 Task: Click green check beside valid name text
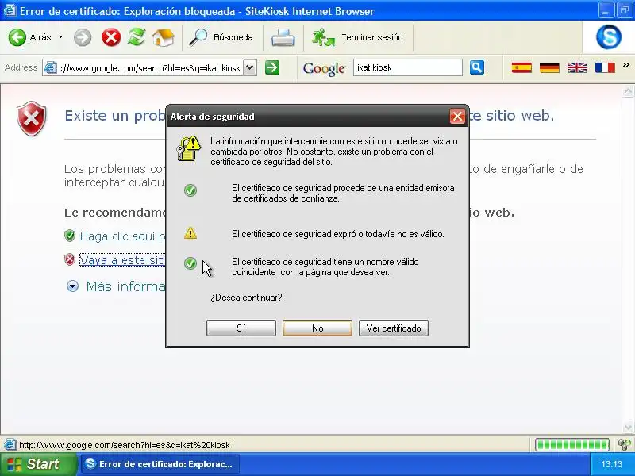pyautogui.click(x=190, y=263)
